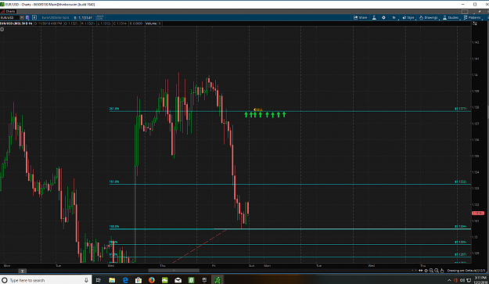Click the SELL order marker on chart

[258, 110]
